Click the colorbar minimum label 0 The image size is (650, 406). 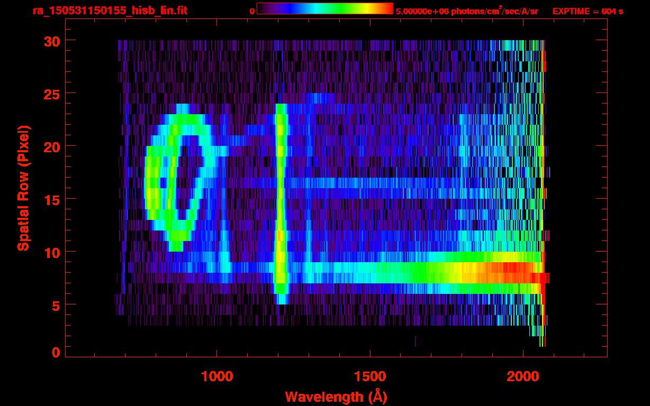point(252,11)
